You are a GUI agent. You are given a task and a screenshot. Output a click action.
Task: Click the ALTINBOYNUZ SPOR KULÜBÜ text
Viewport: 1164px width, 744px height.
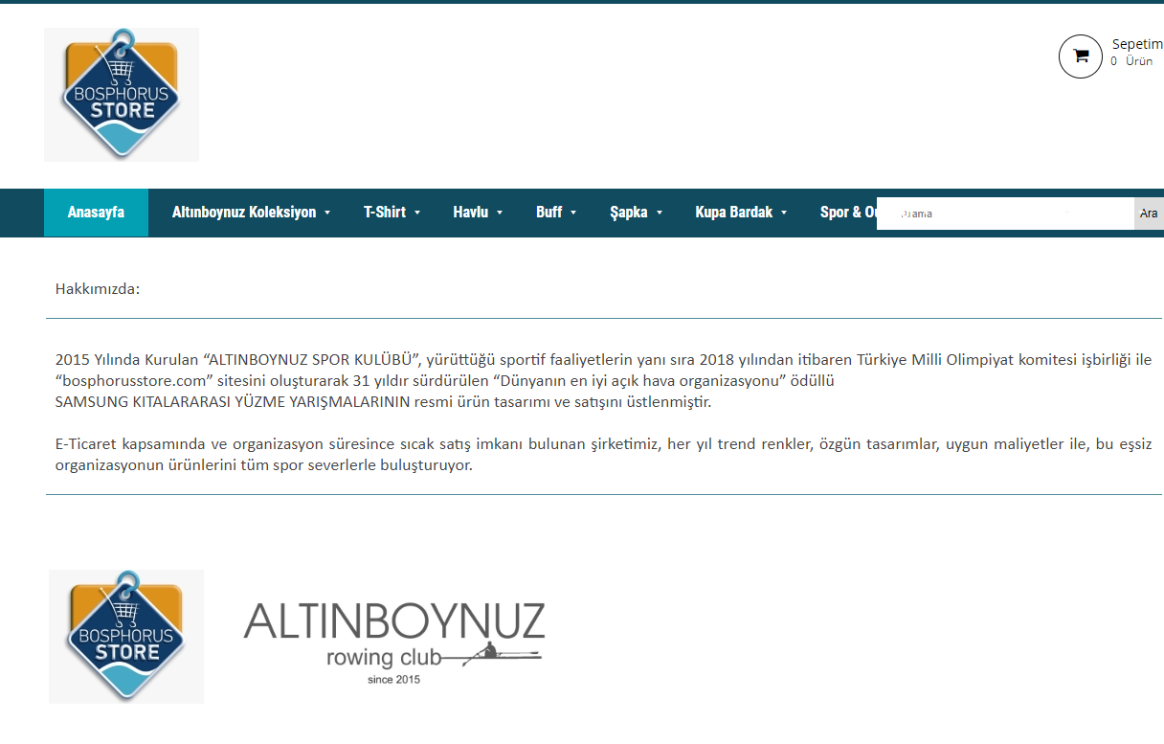click(312, 360)
